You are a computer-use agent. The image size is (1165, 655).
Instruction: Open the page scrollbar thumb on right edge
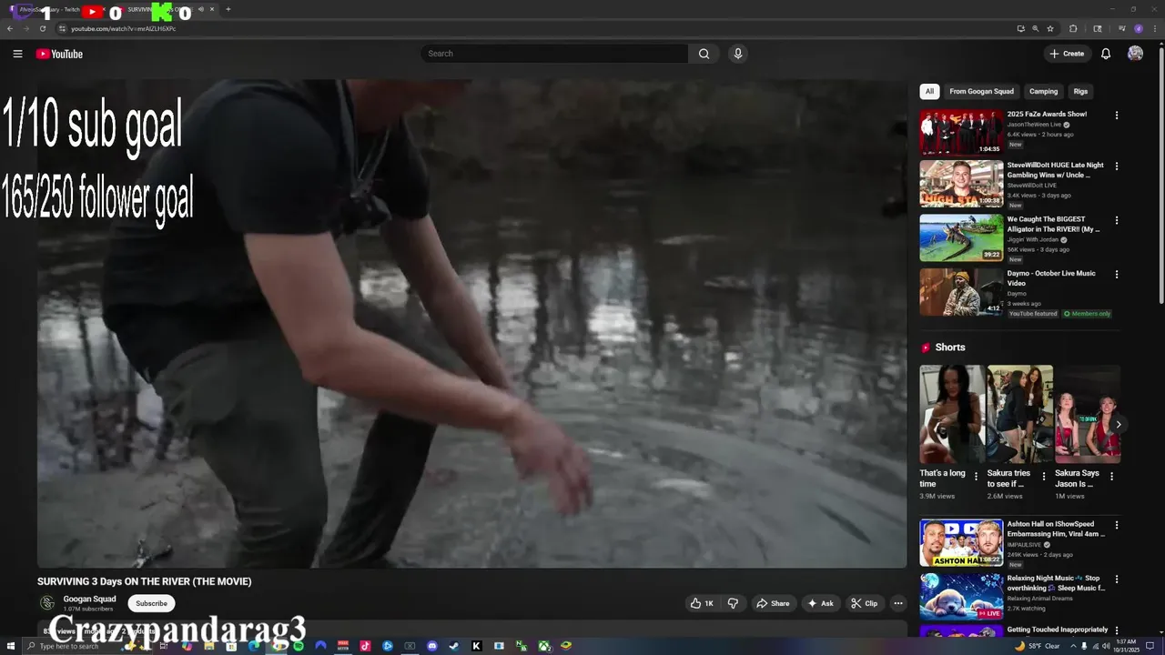pyautogui.click(x=1160, y=175)
